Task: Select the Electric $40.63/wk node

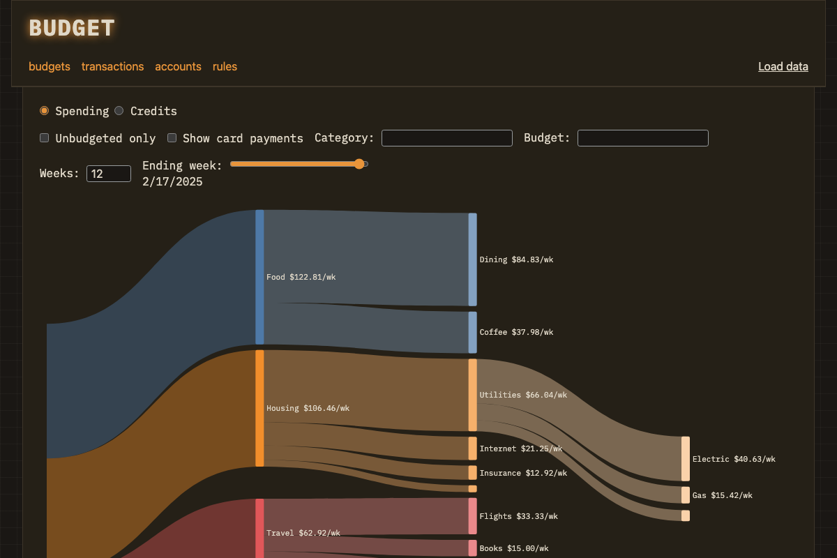Action: (x=686, y=459)
